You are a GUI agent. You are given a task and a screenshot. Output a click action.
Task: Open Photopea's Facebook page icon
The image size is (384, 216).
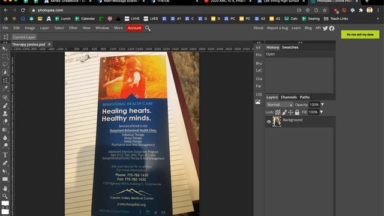coord(332,28)
